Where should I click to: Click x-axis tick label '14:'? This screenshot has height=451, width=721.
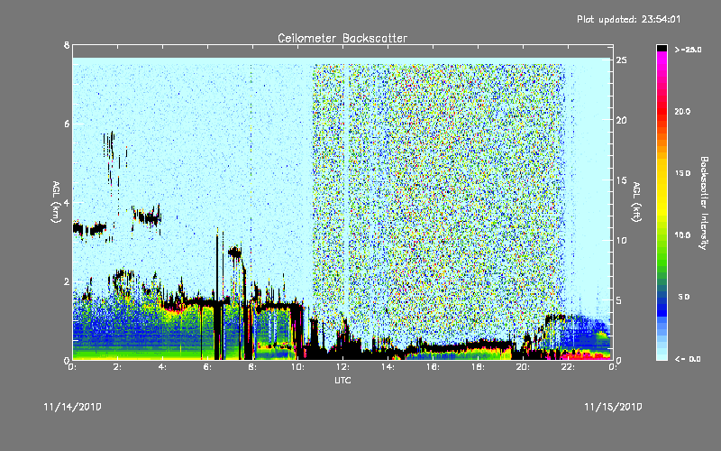388,367
